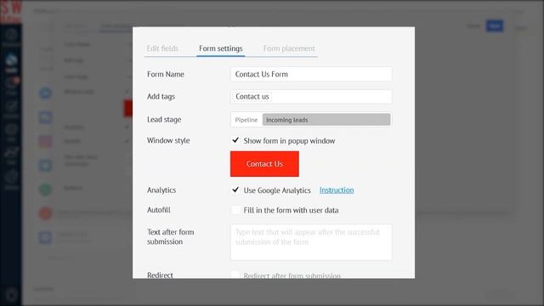The width and height of the screenshot is (544, 306).
Task: Click the 'Autofill' label
Action: [x=159, y=210]
